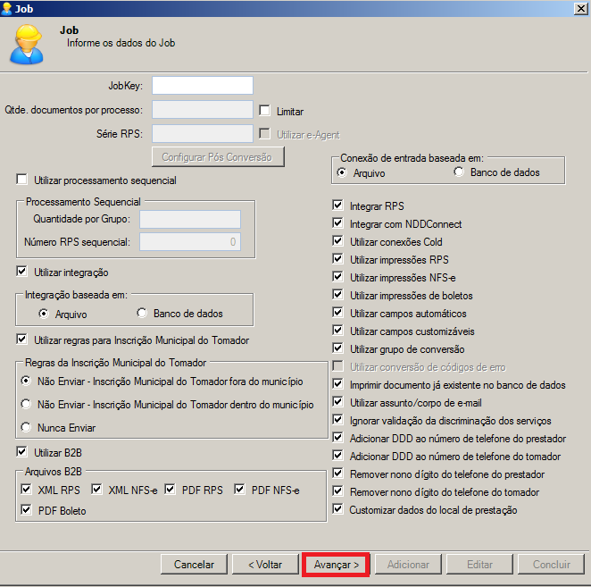Image resolution: width=591 pixels, height=587 pixels.
Task: Toggle PDF RPS in Arquivos B2B
Action: tap(170, 490)
